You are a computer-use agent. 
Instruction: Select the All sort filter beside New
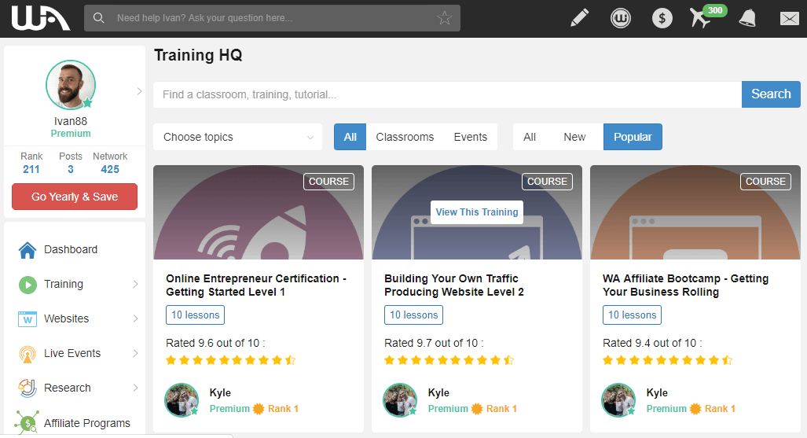(x=530, y=137)
